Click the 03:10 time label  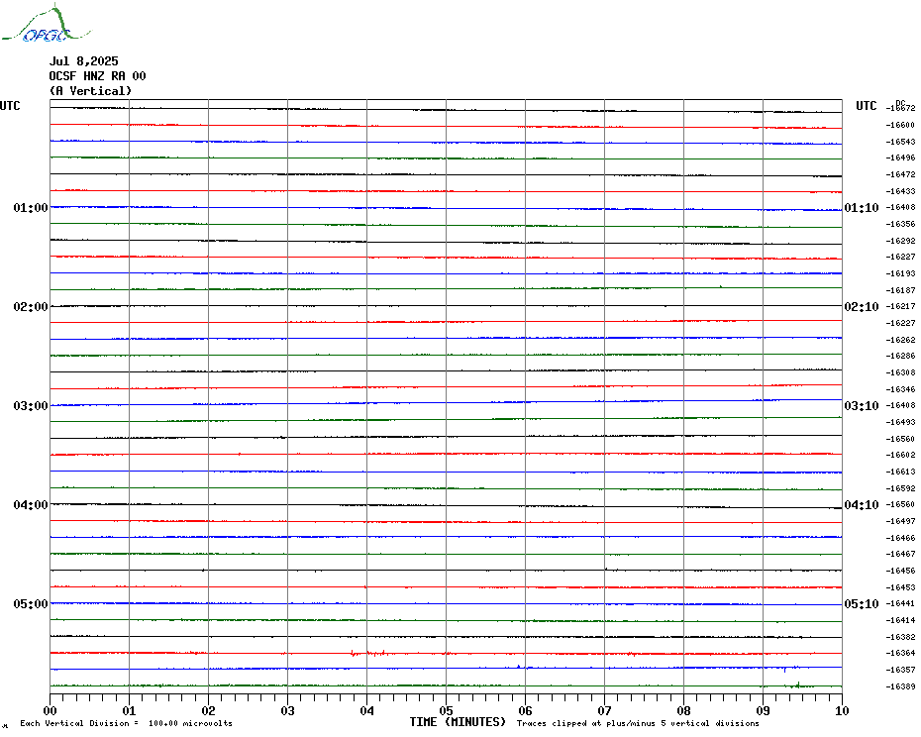862,406
